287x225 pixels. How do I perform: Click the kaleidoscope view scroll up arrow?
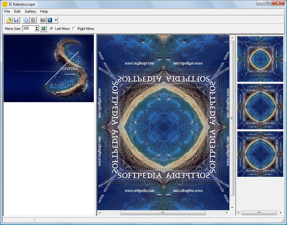pos(232,38)
